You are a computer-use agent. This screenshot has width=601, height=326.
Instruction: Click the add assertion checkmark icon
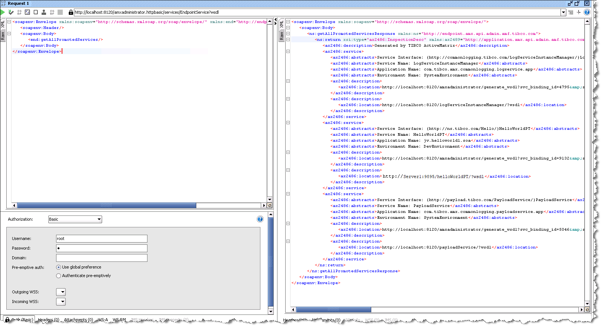[11, 12]
